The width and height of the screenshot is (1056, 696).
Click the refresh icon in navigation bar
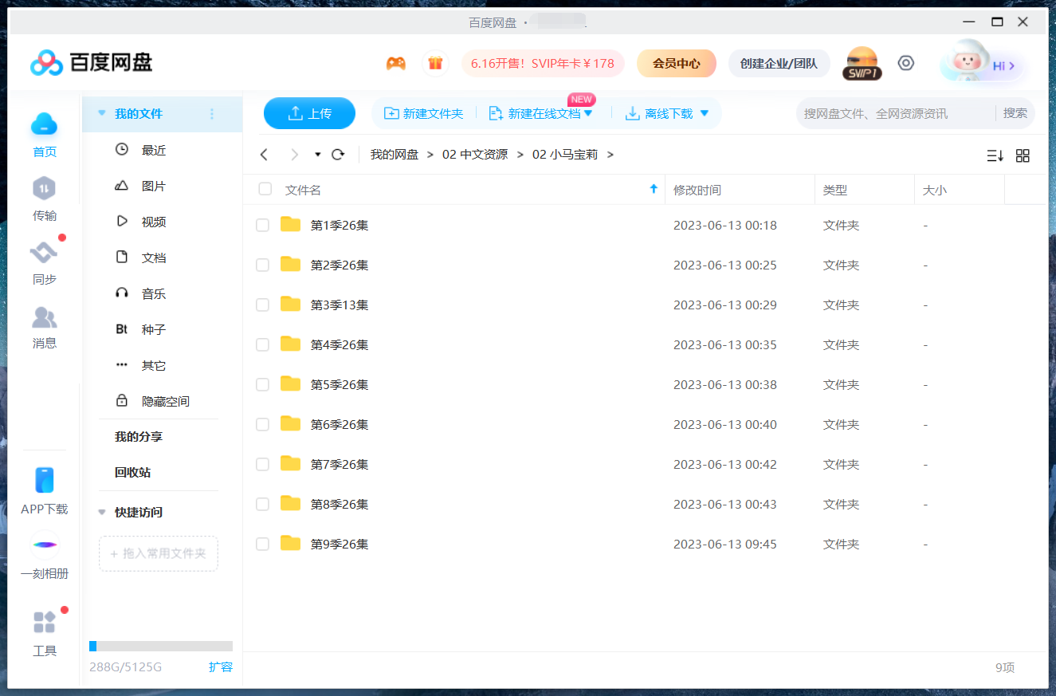click(x=338, y=155)
